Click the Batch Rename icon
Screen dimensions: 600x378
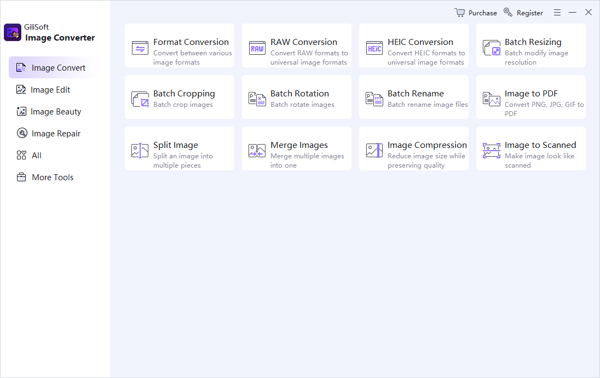(374, 99)
